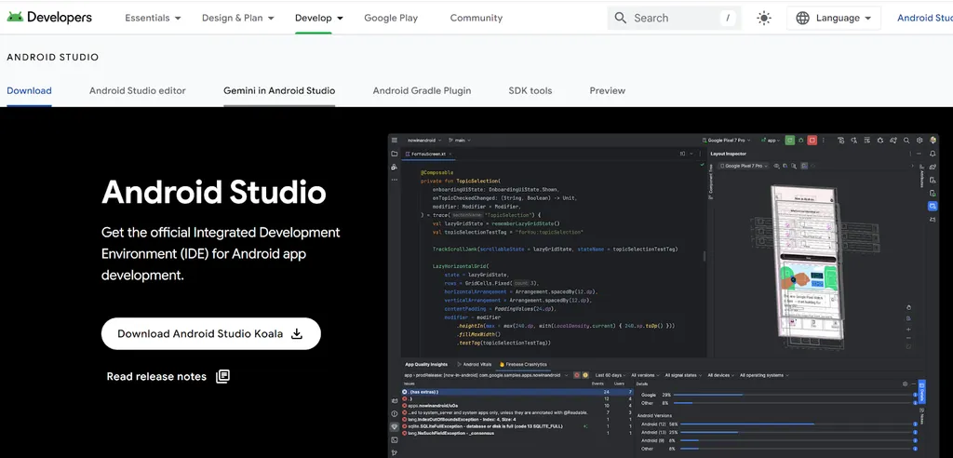Select the Firebase Crashlytics tab
Image resolution: width=953 pixels, height=458 pixels.
click(x=523, y=364)
